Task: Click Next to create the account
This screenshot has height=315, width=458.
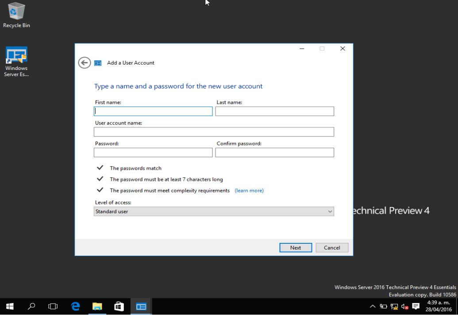Action: (x=295, y=247)
